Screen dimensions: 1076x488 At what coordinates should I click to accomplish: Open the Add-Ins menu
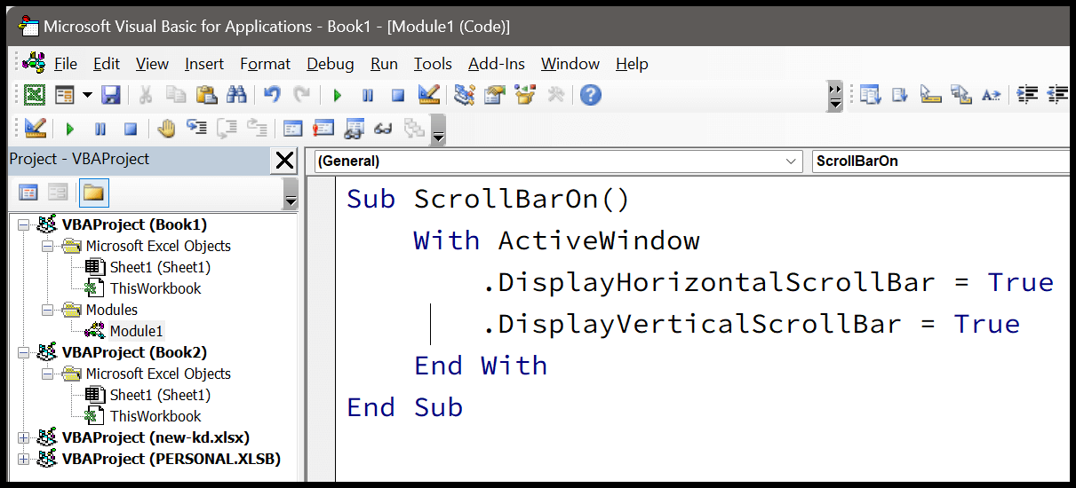(497, 64)
